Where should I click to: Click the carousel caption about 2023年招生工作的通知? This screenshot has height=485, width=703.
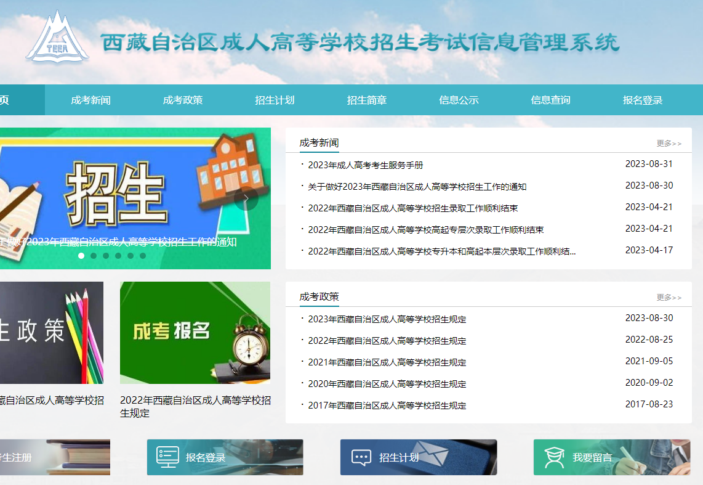[x=118, y=242]
